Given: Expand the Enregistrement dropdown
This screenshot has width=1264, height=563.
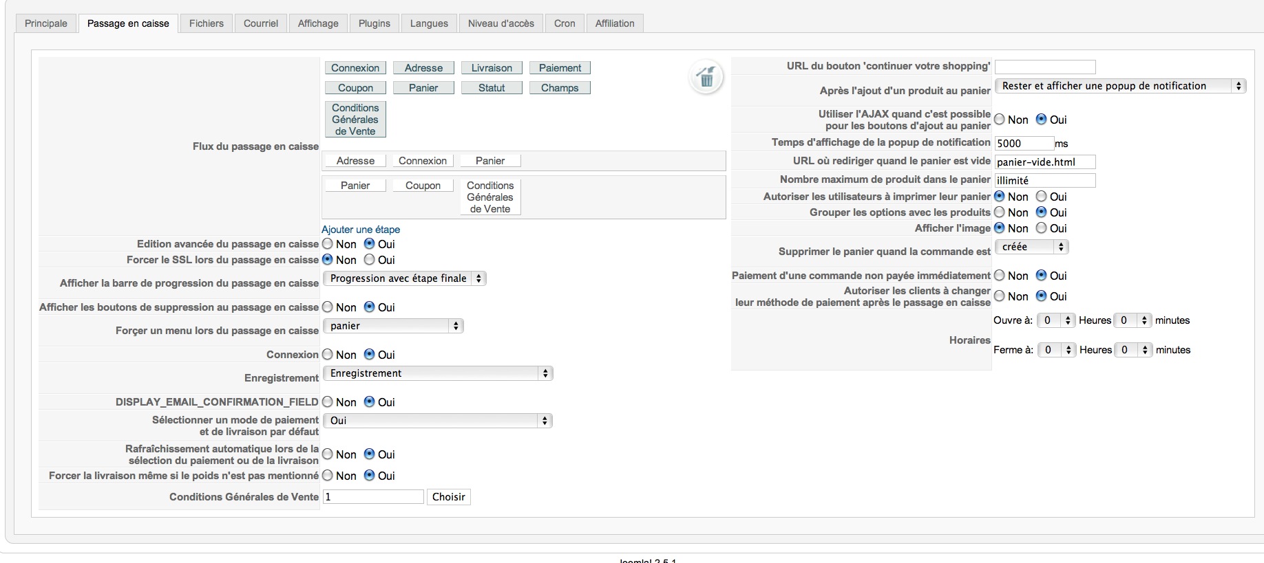Looking at the screenshot, I should pos(437,373).
